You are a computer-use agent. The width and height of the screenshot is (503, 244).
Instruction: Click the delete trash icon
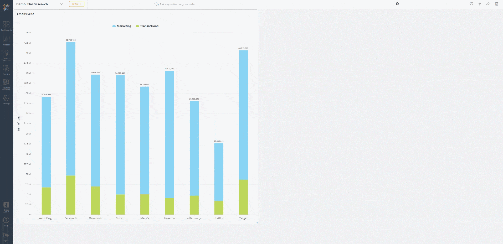[x=497, y=4]
